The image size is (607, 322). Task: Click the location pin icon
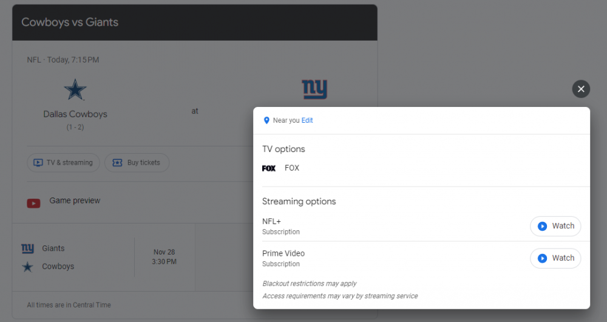coord(266,120)
